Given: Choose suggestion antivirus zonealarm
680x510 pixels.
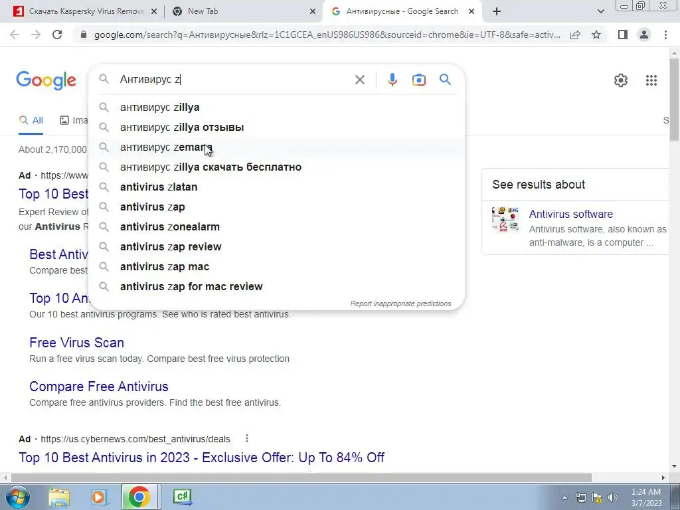Looking at the screenshot, I should coord(276,227).
